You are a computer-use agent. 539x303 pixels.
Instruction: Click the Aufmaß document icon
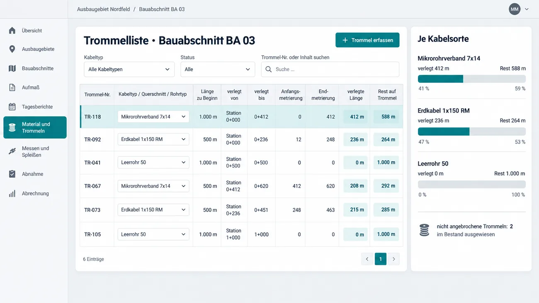(x=12, y=87)
